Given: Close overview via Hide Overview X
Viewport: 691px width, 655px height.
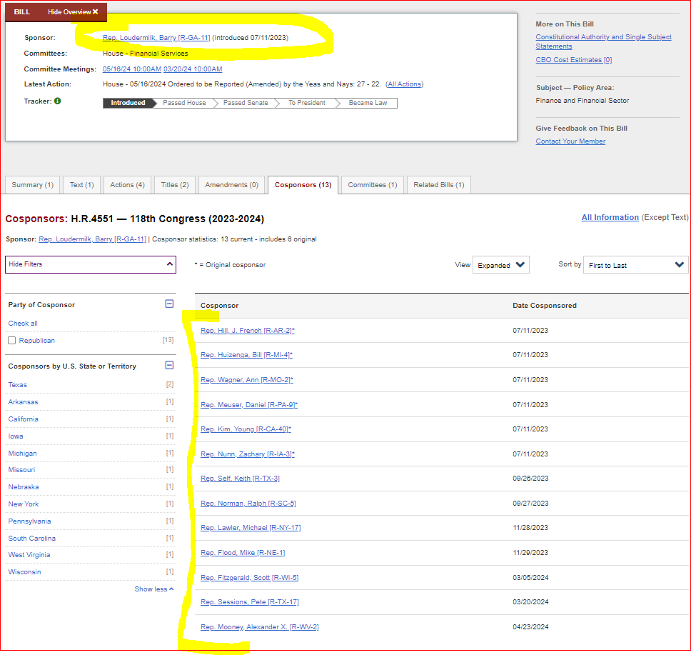Looking at the screenshot, I should tap(73, 12).
